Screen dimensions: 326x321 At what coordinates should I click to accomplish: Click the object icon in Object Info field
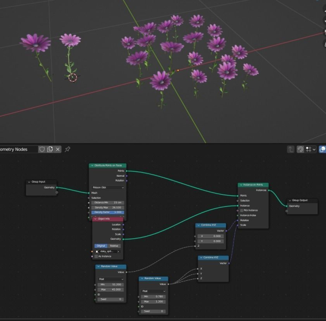click(97, 252)
